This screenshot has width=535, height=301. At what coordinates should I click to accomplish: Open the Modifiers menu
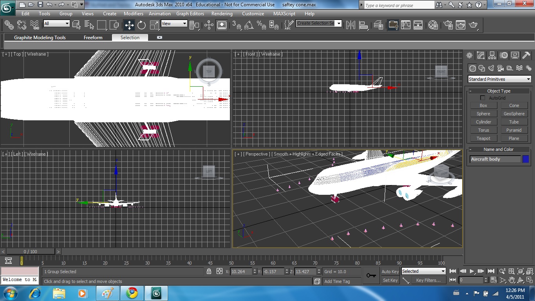pos(134,13)
